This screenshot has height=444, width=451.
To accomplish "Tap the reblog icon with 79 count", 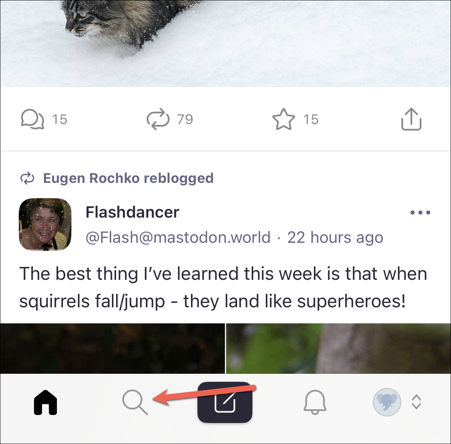I will click(x=158, y=119).
